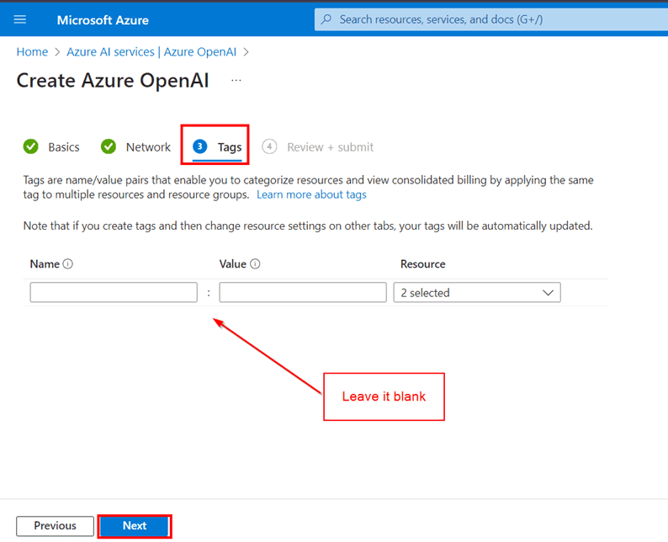The image size is (668, 542).
Task: Click the search magnifier icon
Action: click(x=326, y=19)
